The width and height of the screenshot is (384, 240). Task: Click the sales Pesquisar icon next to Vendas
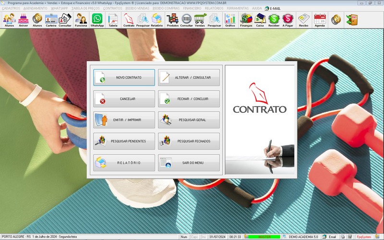pos(214,20)
